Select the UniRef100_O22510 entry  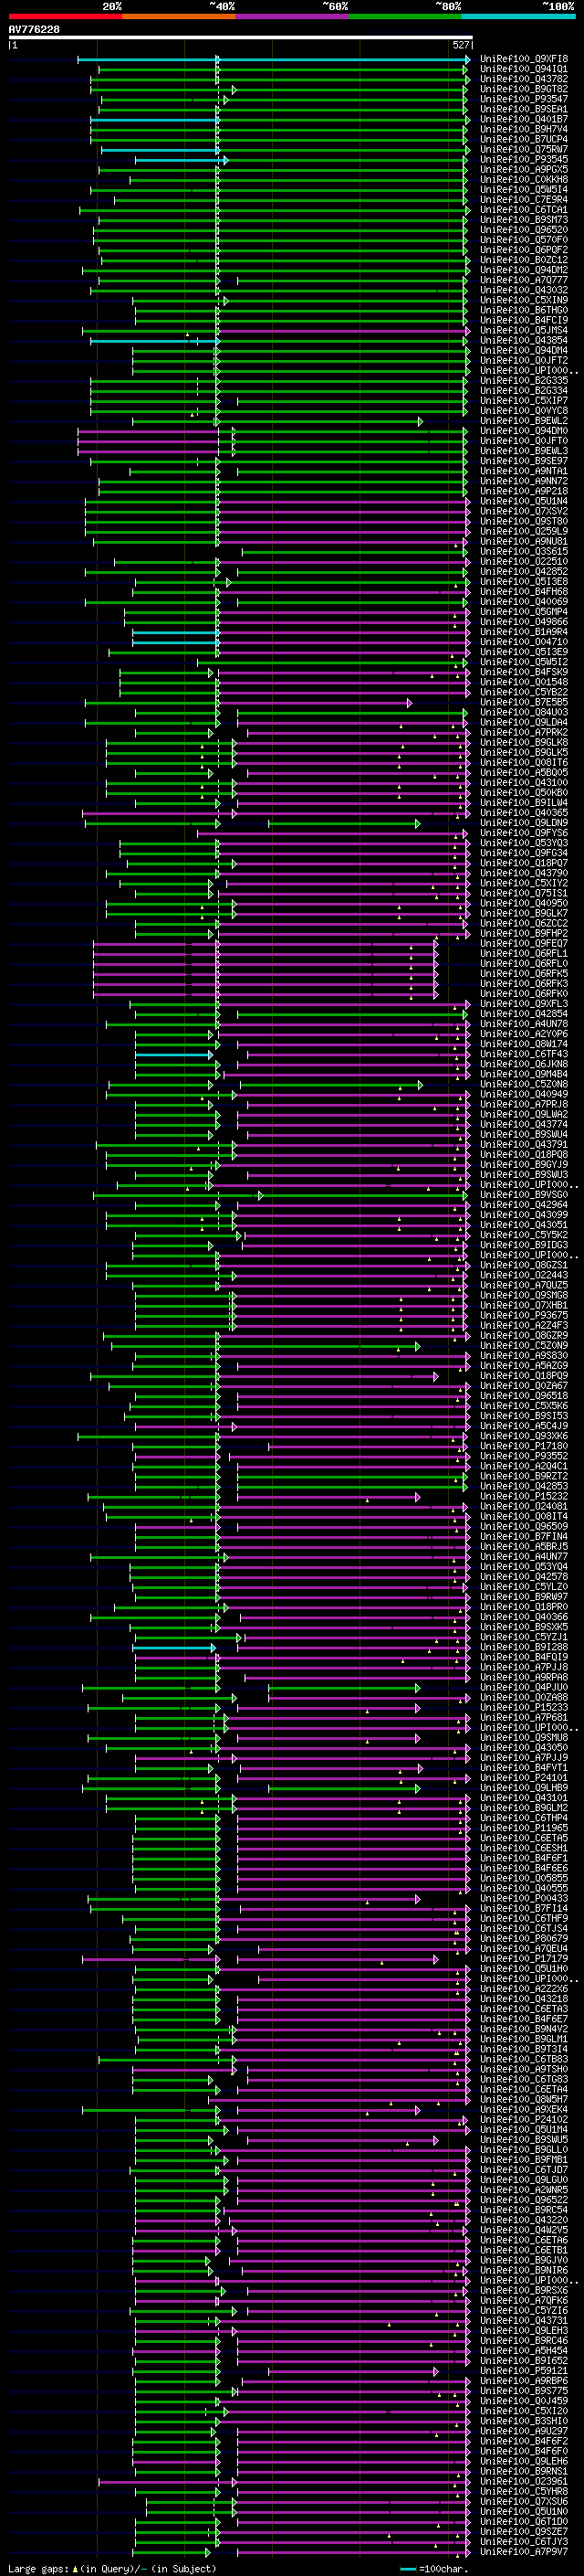[524, 561]
